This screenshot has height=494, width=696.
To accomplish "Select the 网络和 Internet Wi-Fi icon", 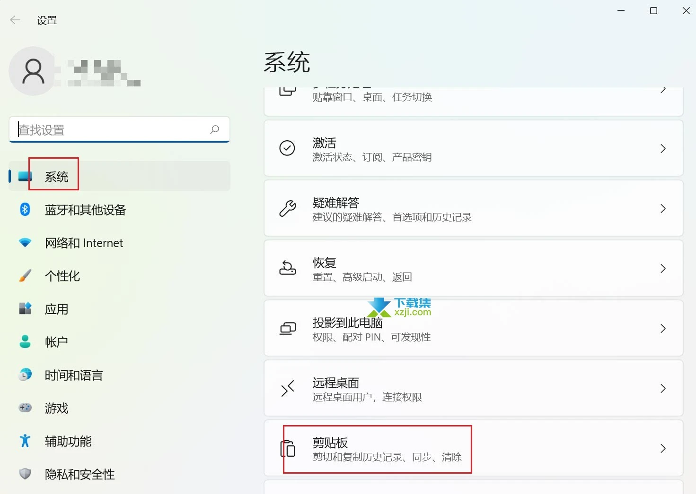I will point(25,243).
